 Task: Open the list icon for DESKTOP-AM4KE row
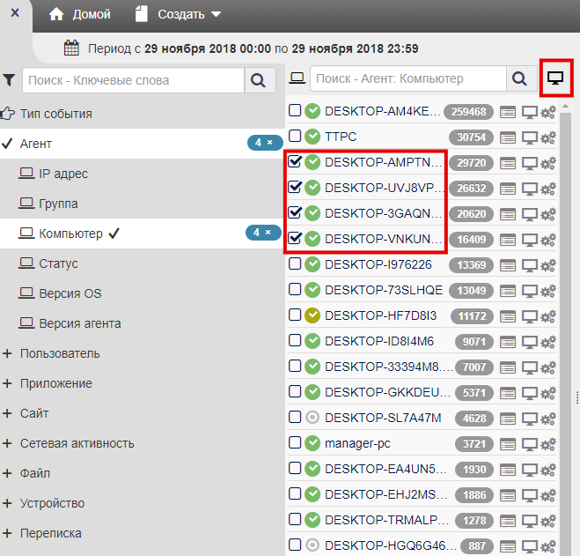tap(507, 112)
